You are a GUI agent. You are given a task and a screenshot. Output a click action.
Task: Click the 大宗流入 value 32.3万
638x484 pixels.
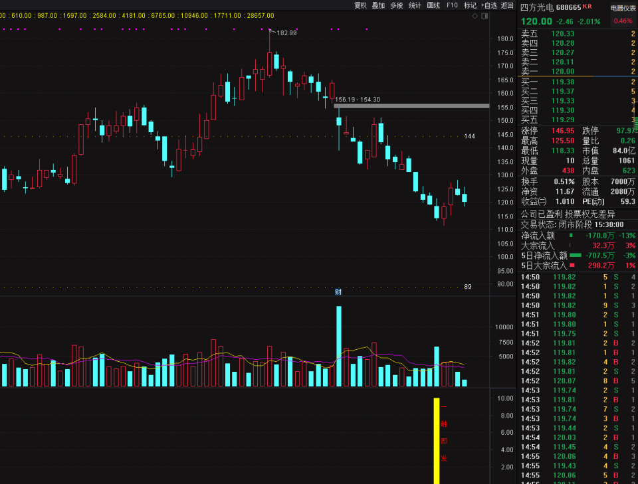pos(603,246)
